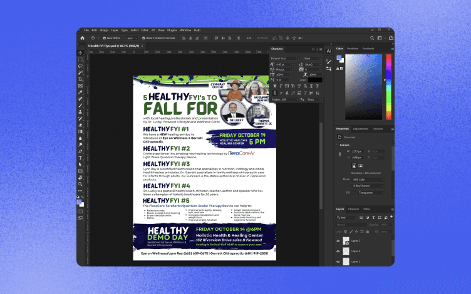Image resolution: width=471 pixels, height=294 pixels.
Task: Collapse the Canvas section in Properties
Action: click(x=337, y=145)
